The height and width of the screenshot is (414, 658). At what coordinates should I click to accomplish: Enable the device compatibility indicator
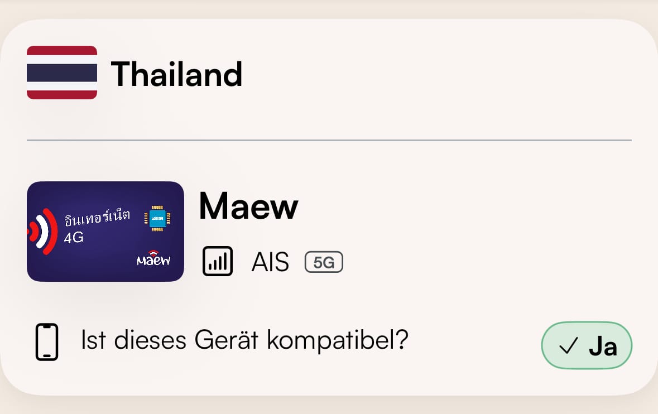[587, 345]
